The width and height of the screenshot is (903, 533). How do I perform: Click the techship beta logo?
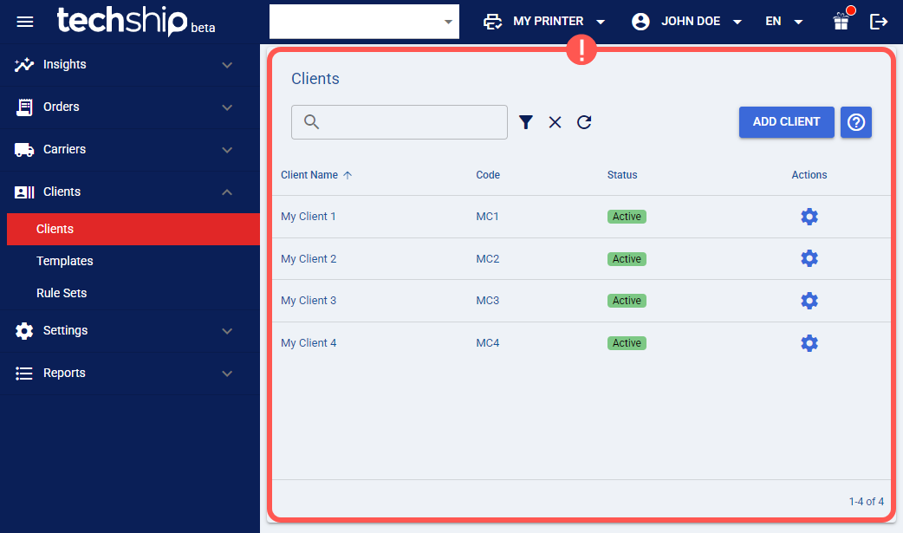click(136, 22)
